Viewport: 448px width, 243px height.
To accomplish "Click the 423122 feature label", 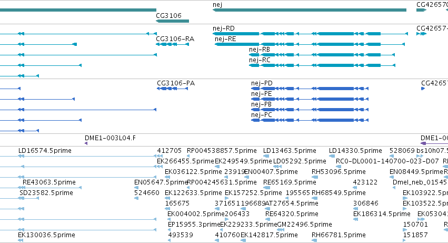I will coord(365,182).
